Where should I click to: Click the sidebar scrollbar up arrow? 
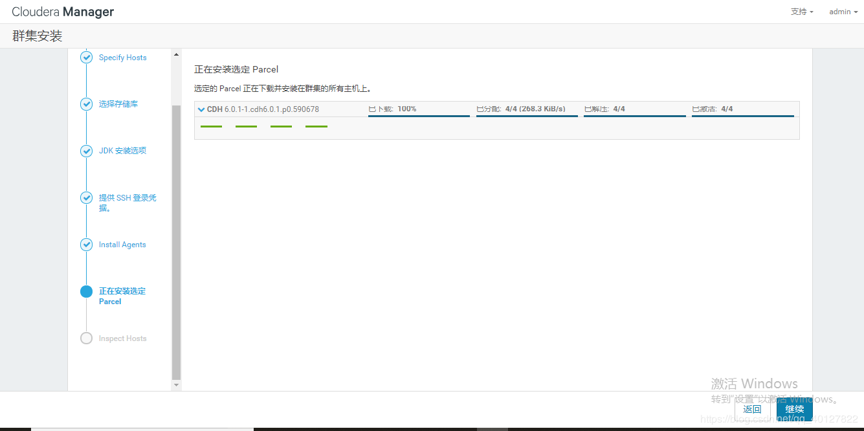[177, 54]
